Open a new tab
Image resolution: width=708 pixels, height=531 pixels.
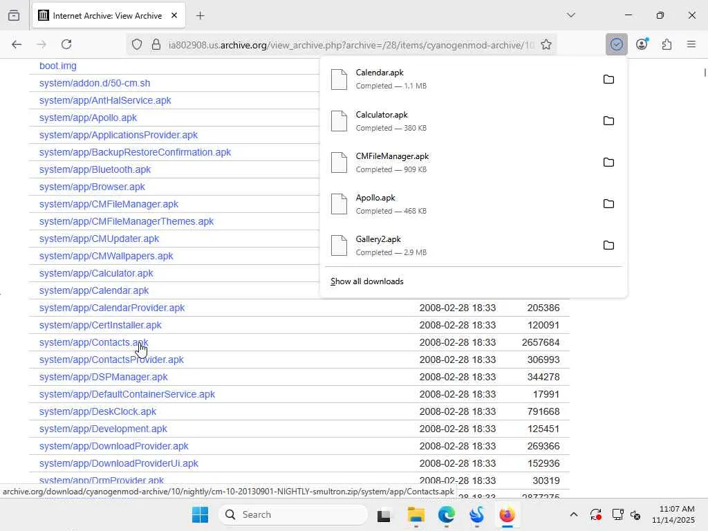point(200,16)
